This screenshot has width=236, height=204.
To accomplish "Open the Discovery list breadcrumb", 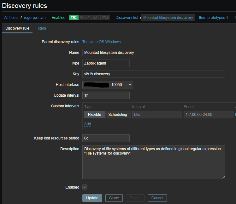I will pyautogui.click(x=127, y=18).
